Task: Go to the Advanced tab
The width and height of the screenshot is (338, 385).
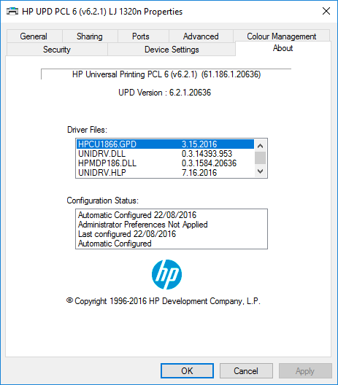Action: tap(201, 36)
